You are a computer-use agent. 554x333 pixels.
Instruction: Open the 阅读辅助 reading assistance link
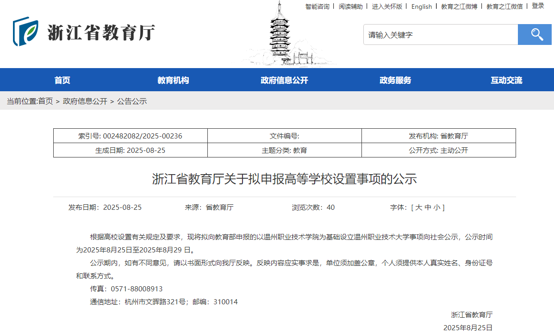tap(350, 6)
